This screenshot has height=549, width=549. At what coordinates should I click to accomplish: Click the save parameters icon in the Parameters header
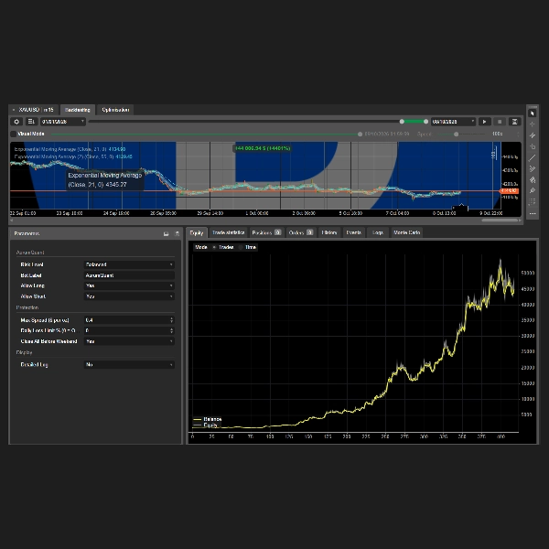[166, 233]
